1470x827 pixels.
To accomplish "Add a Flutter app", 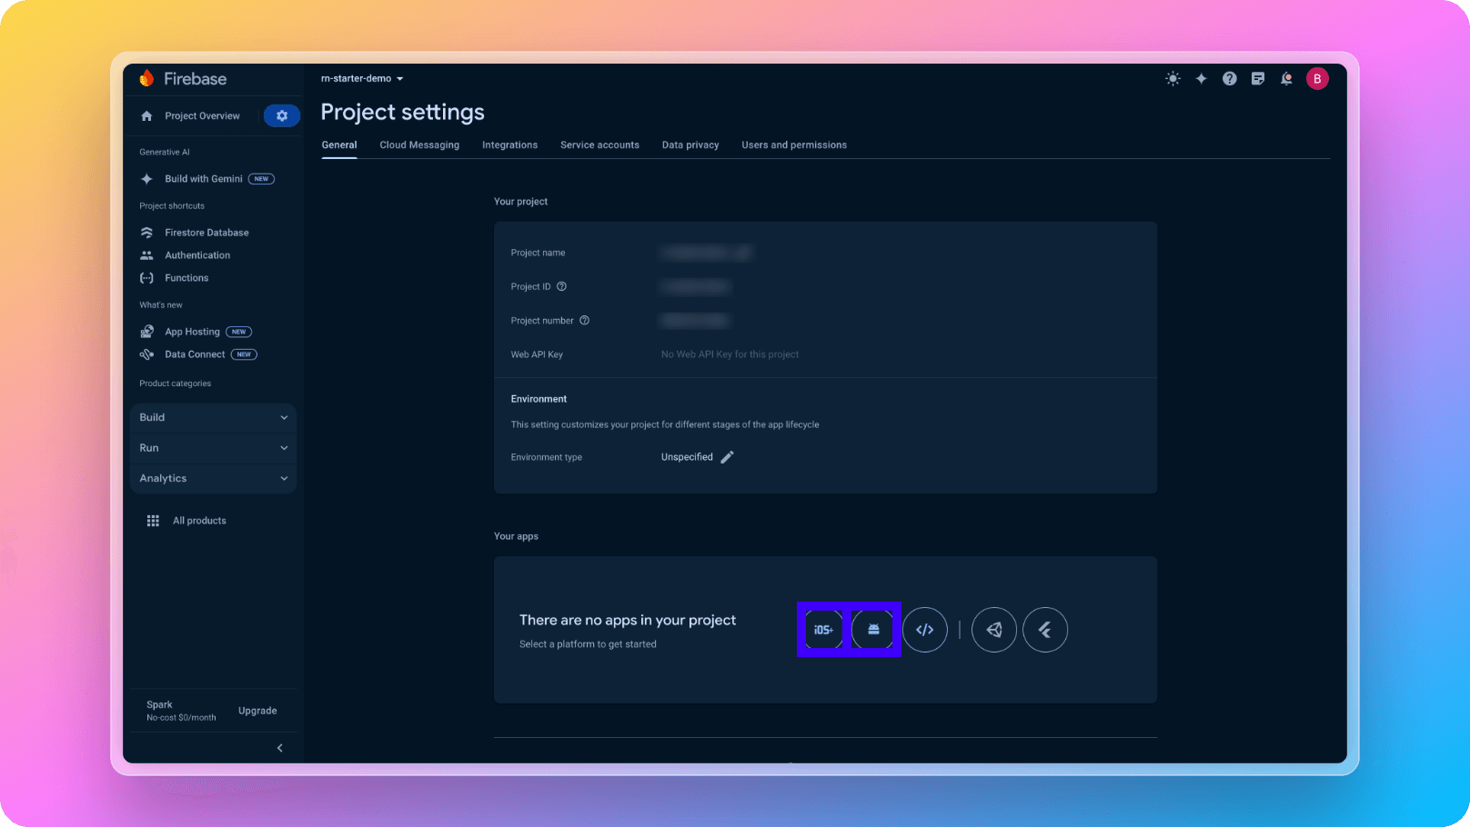I will 1045,630.
